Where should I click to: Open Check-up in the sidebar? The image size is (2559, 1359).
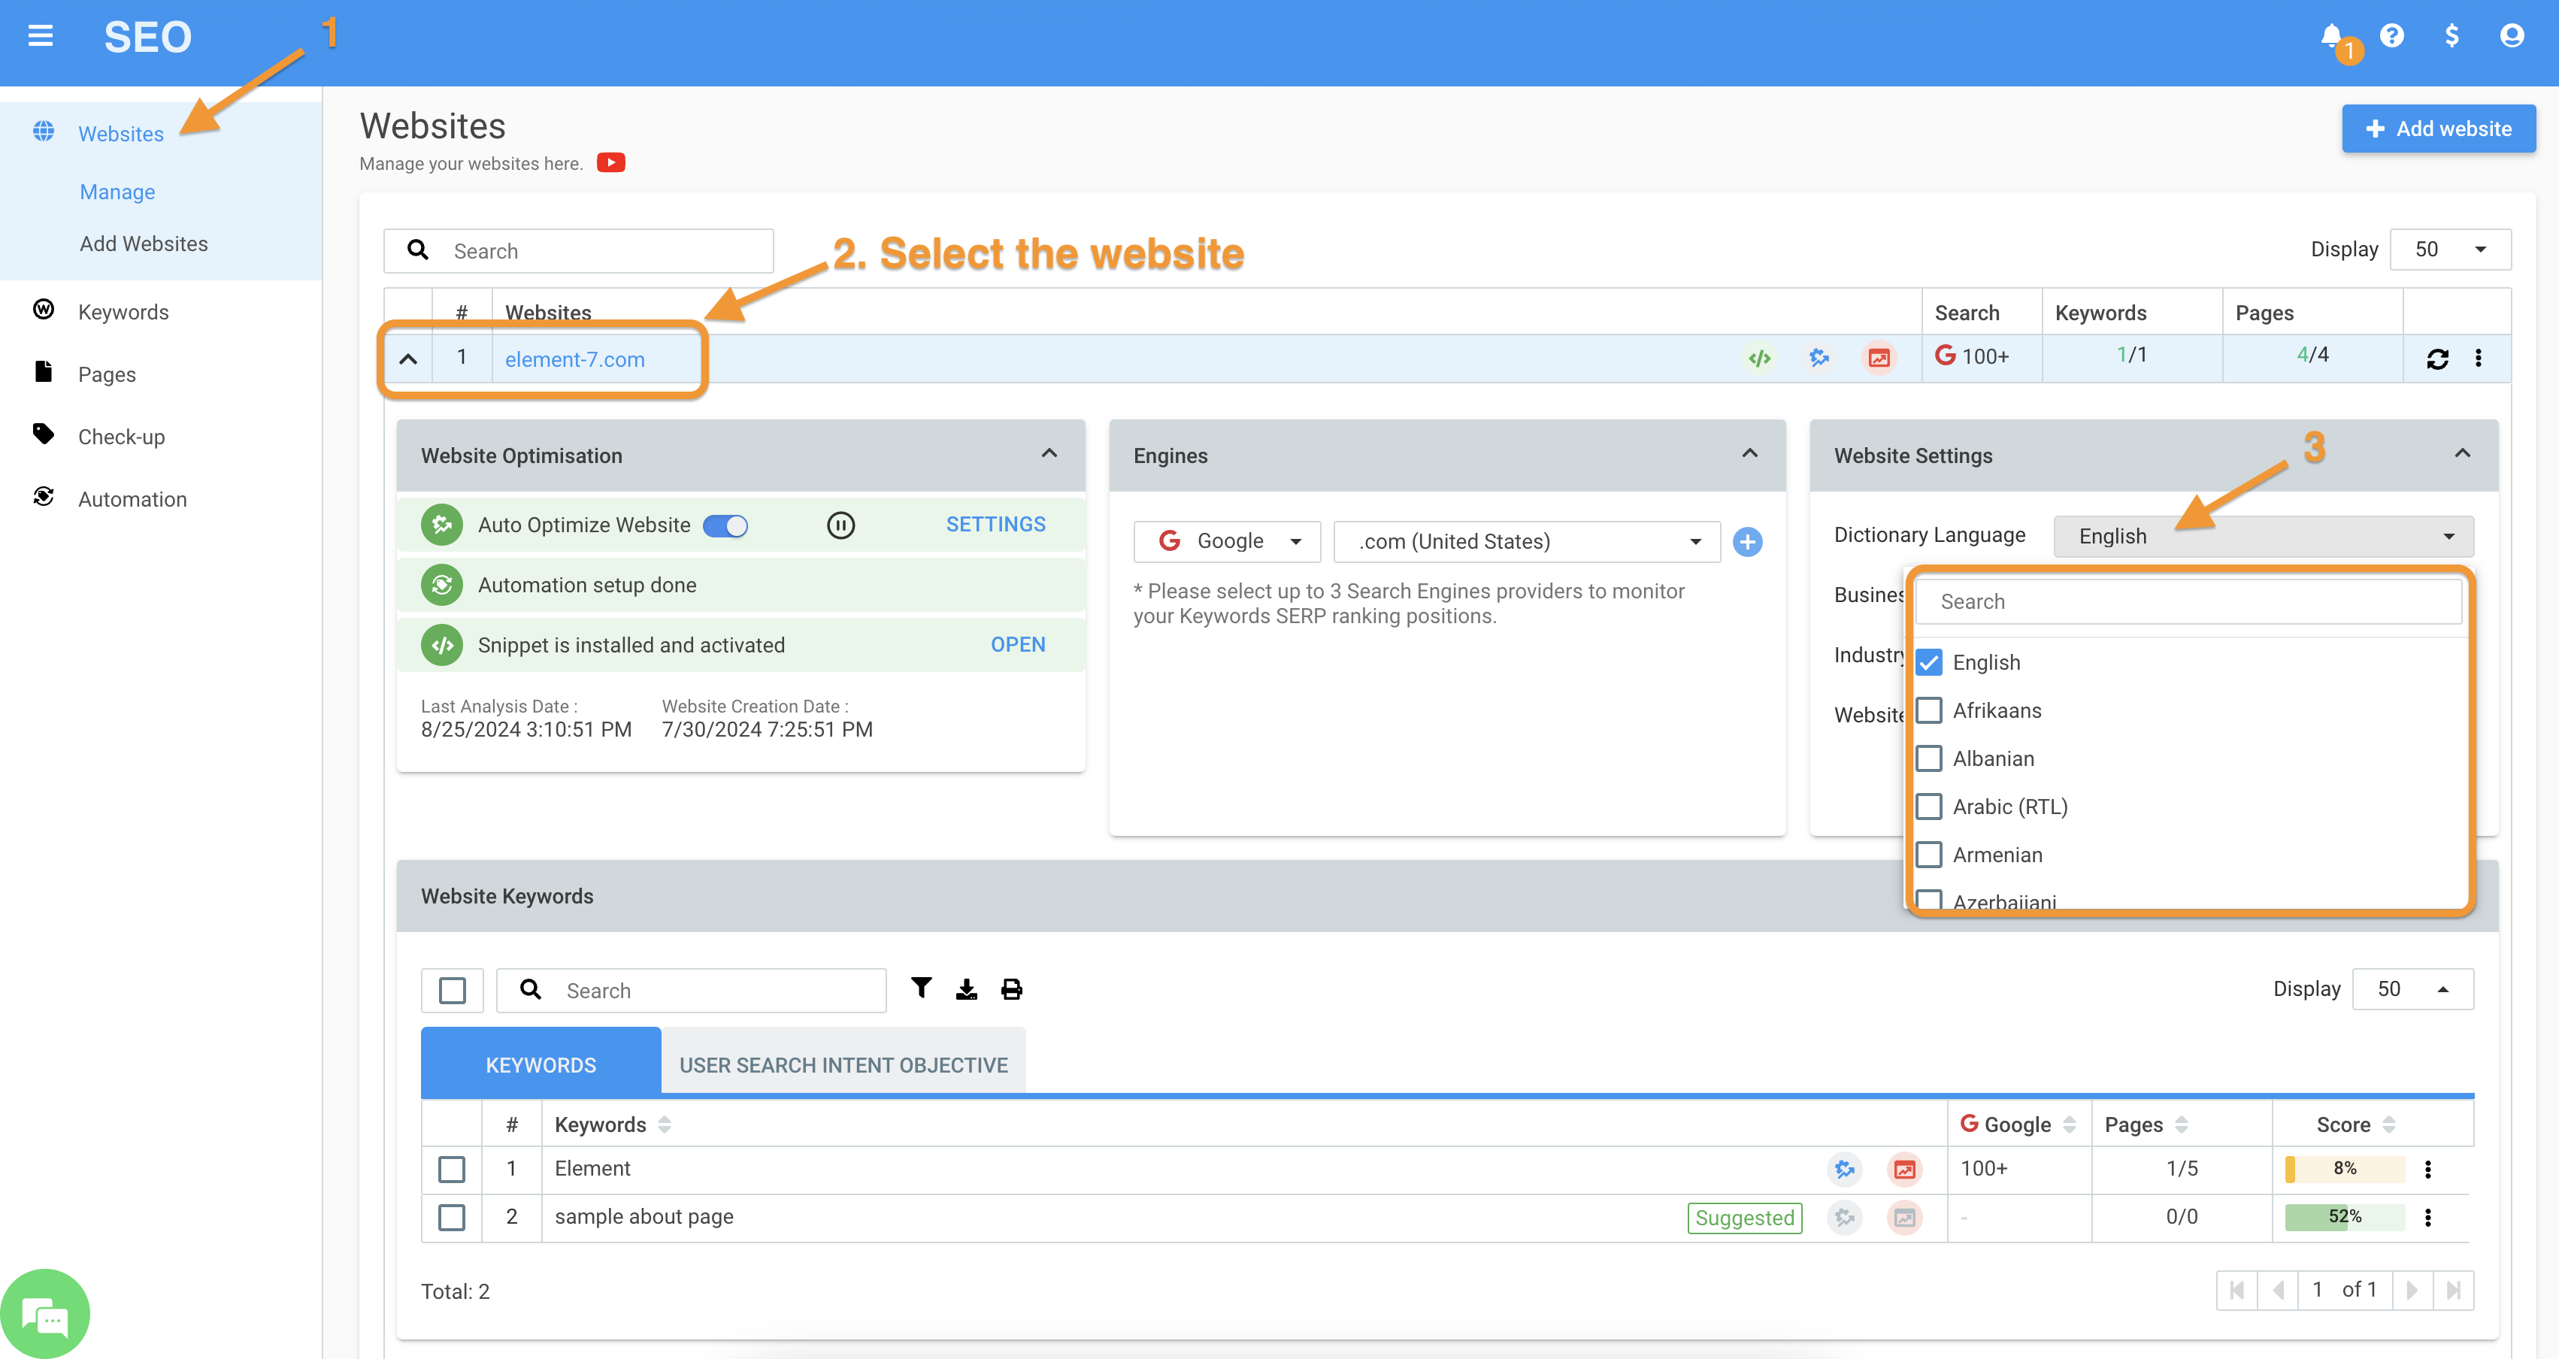(121, 437)
